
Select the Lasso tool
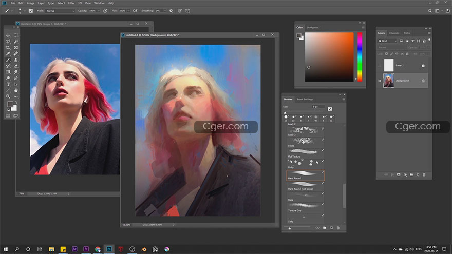coord(8,42)
